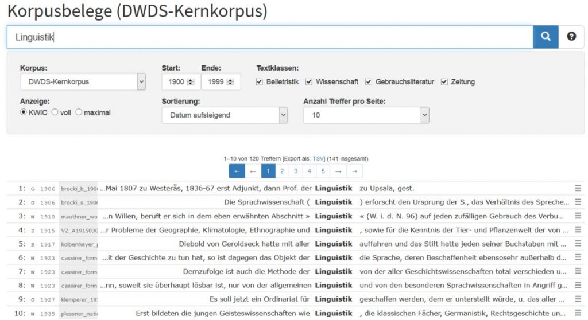Click the magnifying glass search button
Screen dimensions: 588x320
tap(546, 37)
